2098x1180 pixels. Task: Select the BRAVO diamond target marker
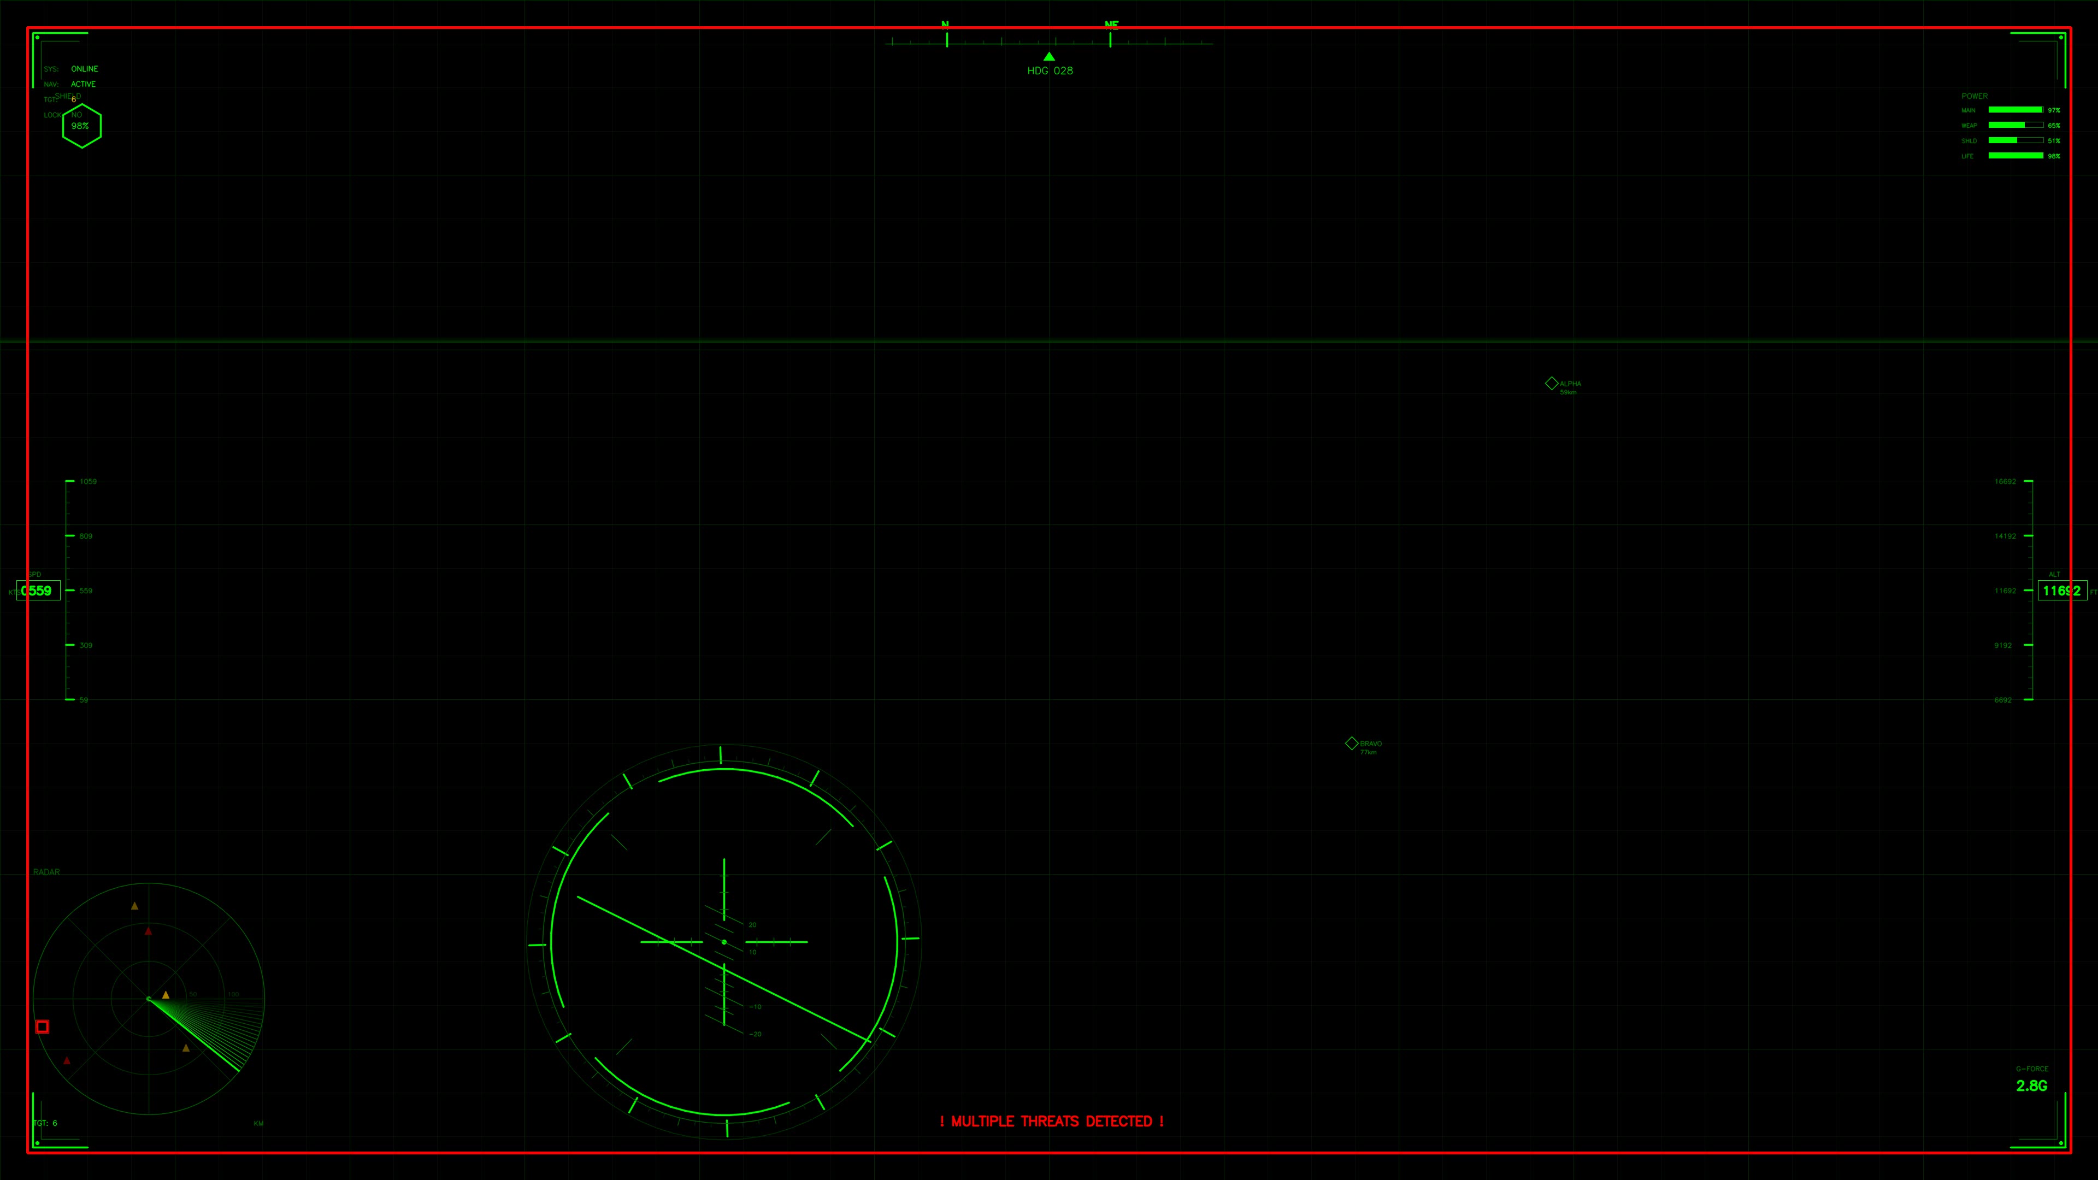[x=1352, y=743]
